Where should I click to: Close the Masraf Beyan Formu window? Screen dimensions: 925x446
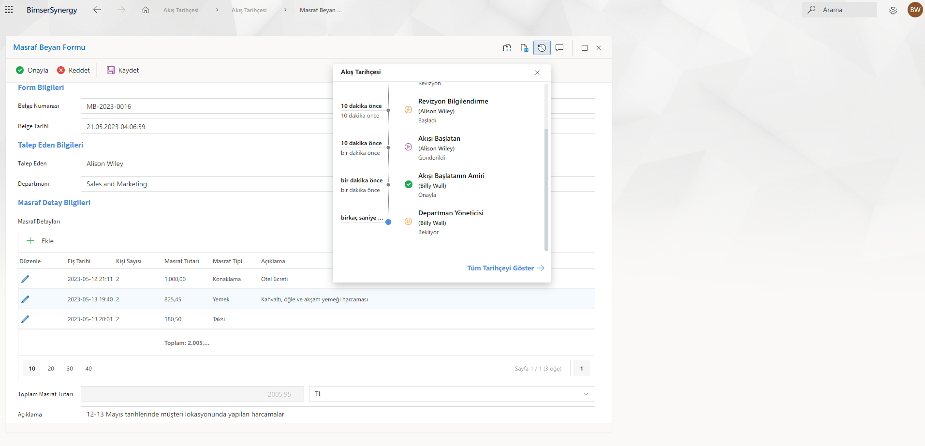599,48
